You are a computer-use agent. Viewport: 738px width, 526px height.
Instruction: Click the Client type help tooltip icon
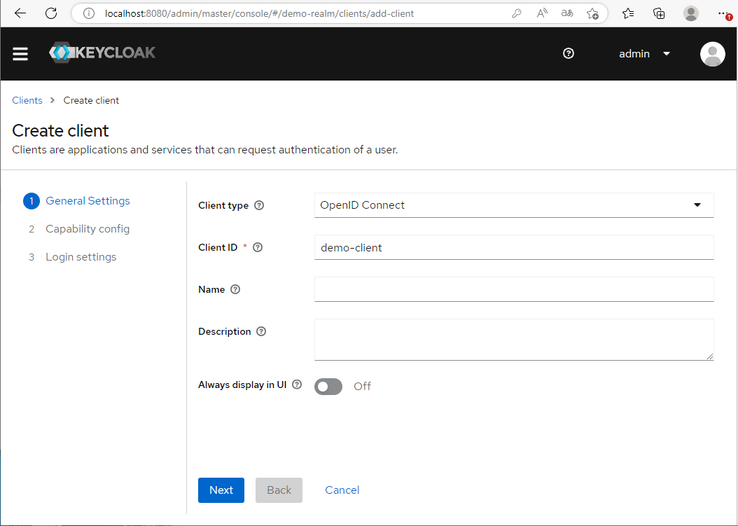click(x=259, y=205)
